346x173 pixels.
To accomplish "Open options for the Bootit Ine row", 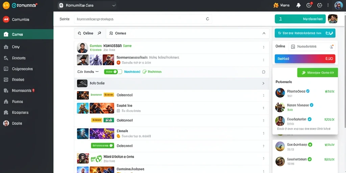I will pyautogui.click(x=264, y=108).
